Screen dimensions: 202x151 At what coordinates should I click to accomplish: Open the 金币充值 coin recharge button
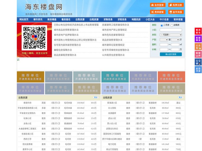(176, 12)
